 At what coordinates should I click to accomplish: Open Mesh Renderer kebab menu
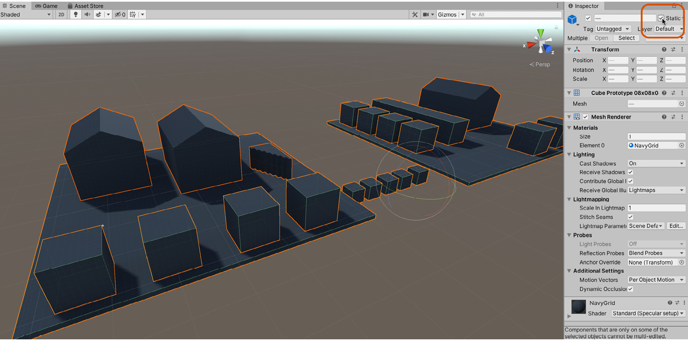[x=682, y=117]
